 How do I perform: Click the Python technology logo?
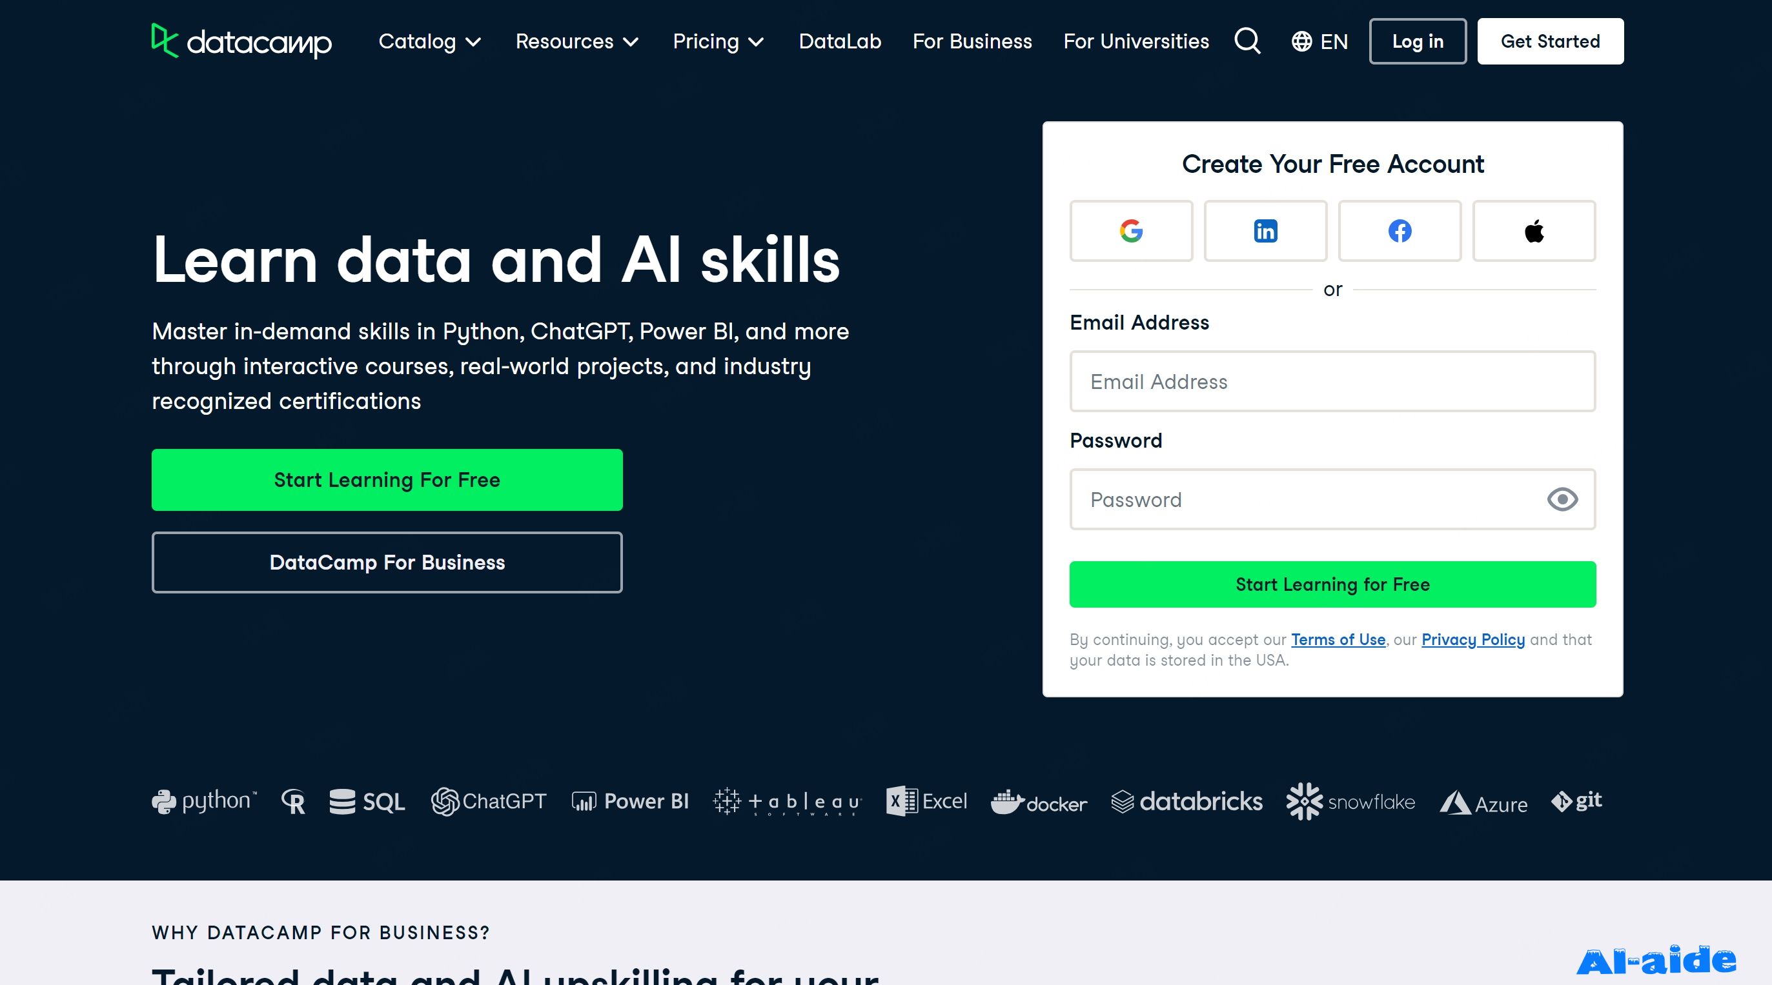204,801
